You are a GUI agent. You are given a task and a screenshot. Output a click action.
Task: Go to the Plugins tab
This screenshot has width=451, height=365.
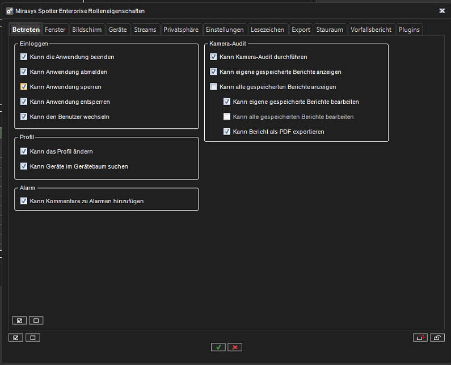[409, 30]
